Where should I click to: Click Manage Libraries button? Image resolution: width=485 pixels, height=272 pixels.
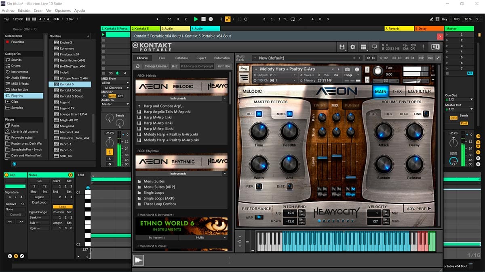(156, 66)
